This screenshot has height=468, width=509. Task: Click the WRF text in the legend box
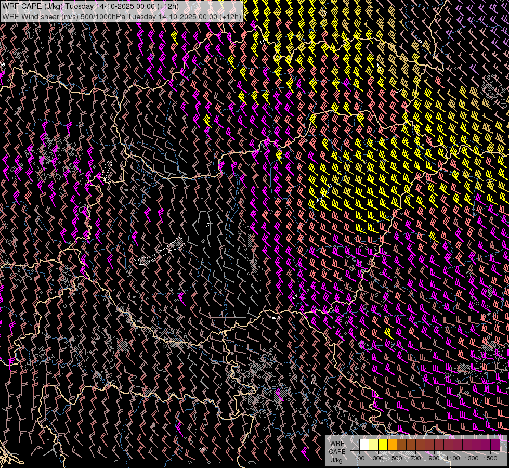click(336, 444)
